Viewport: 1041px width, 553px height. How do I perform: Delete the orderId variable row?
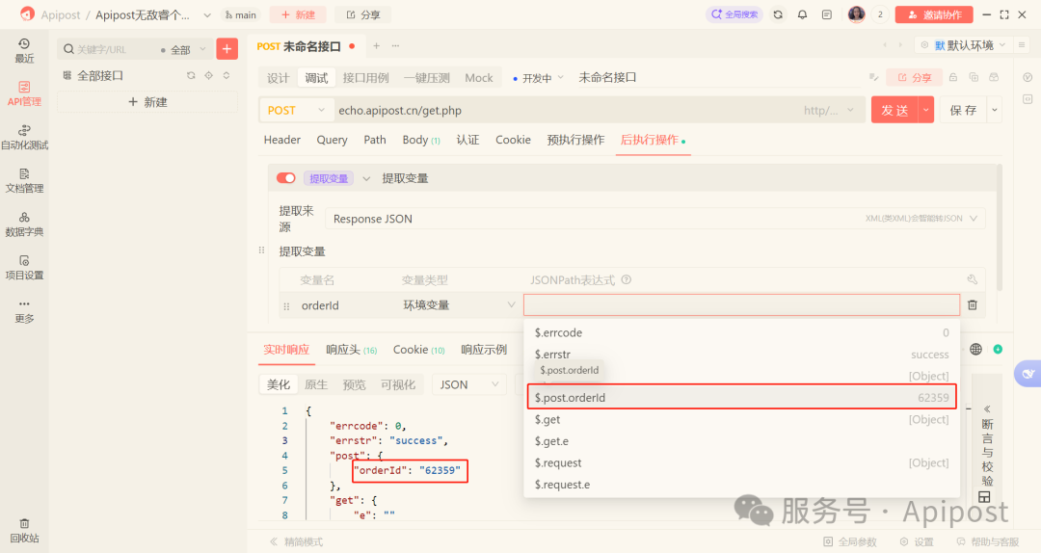point(973,304)
